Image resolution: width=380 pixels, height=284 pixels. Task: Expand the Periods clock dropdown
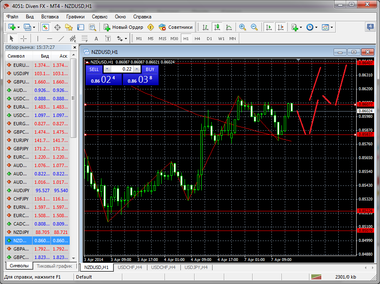(317, 27)
